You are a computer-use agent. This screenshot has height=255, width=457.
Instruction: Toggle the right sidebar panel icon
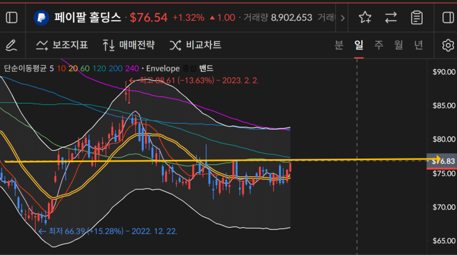click(448, 18)
